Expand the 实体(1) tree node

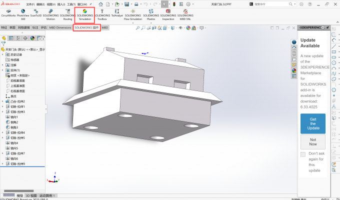coord(2,70)
